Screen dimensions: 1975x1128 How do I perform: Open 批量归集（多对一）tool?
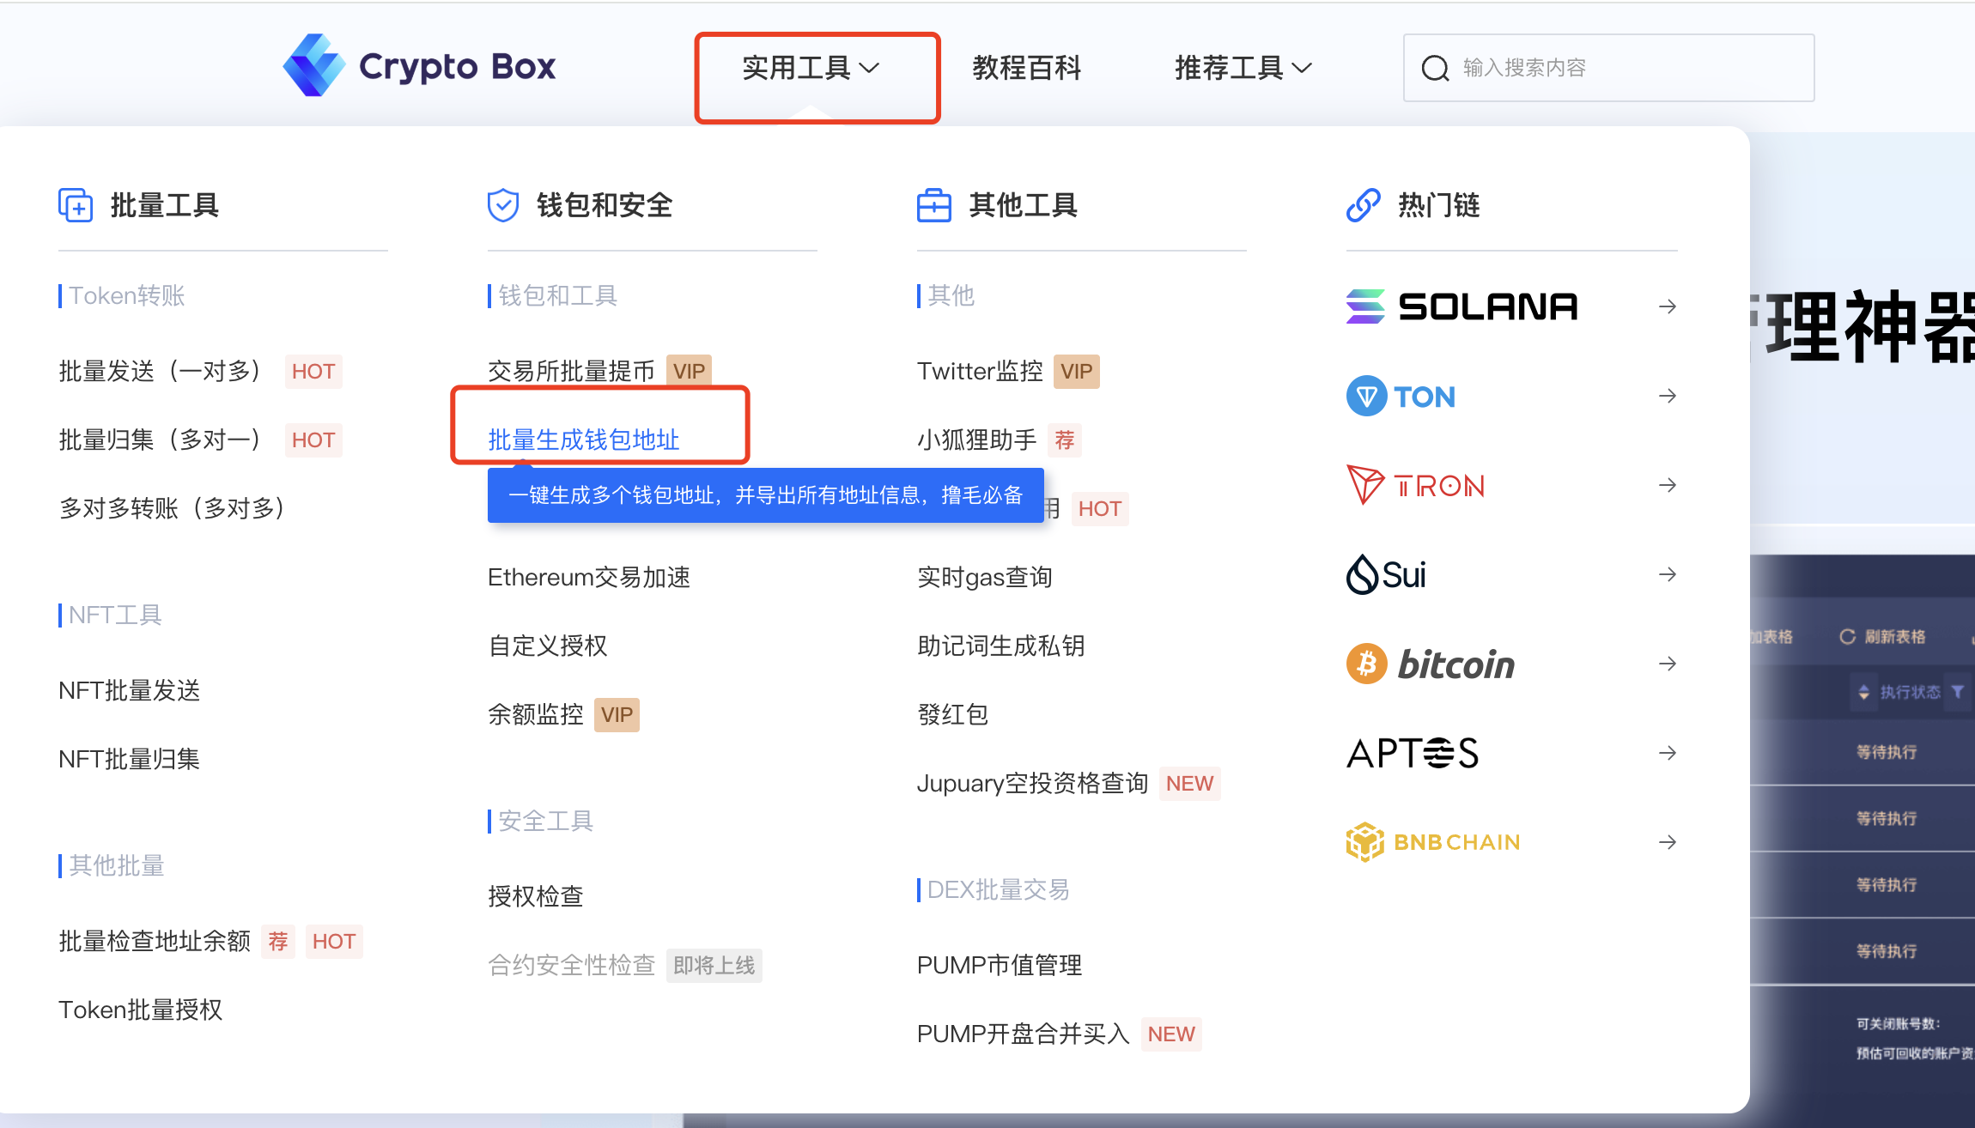click(160, 440)
